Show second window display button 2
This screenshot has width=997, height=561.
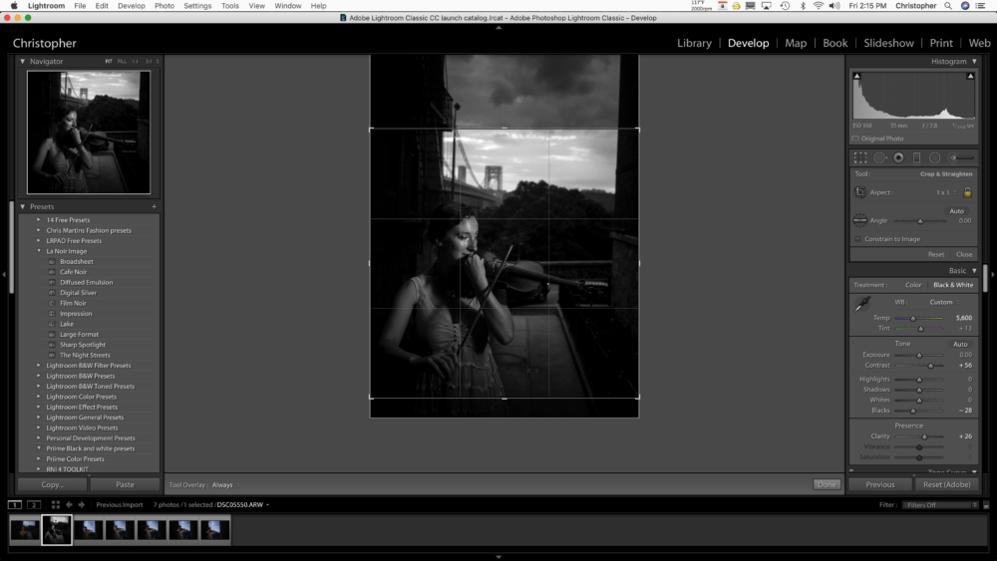34,505
